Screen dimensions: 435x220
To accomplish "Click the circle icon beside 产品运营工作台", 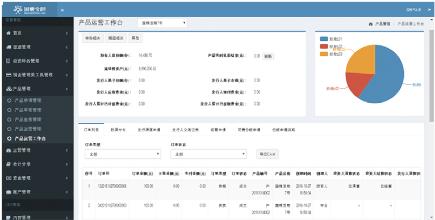I will (9, 138).
